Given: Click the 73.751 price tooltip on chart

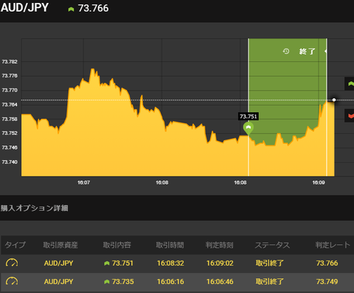Looking at the screenshot, I should point(249,117).
